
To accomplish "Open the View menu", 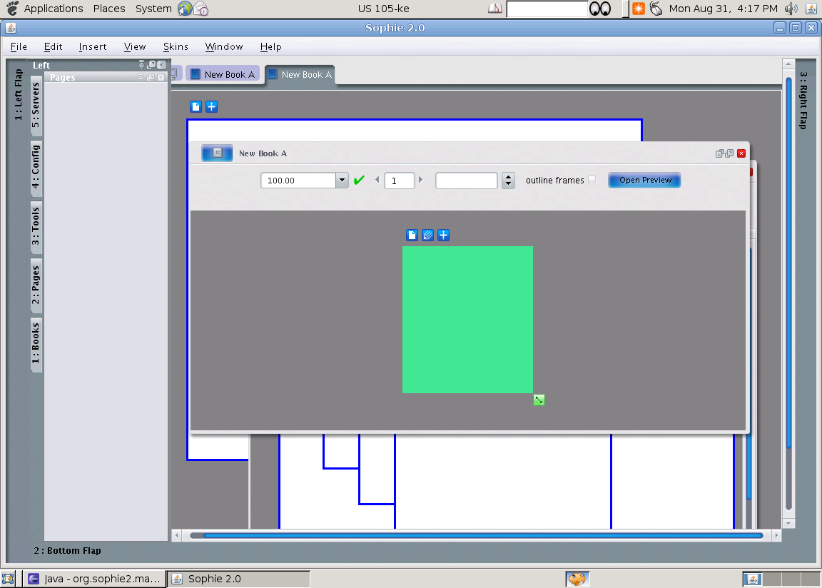I will [x=135, y=46].
